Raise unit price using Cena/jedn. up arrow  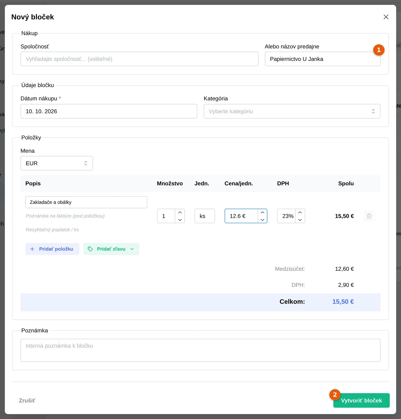pyautogui.click(x=262, y=212)
